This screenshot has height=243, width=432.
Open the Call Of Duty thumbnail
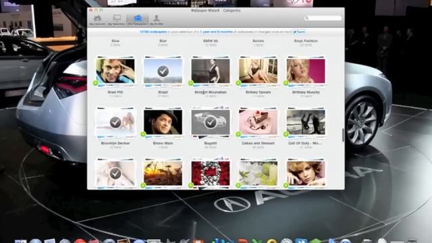306,122
